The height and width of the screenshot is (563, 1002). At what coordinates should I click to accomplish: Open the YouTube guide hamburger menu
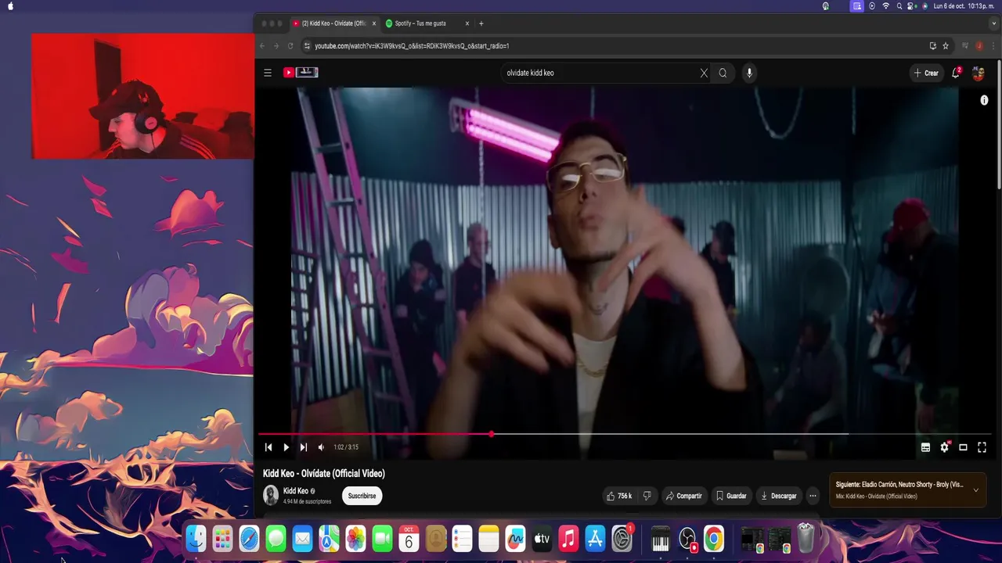tap(268, 73)
